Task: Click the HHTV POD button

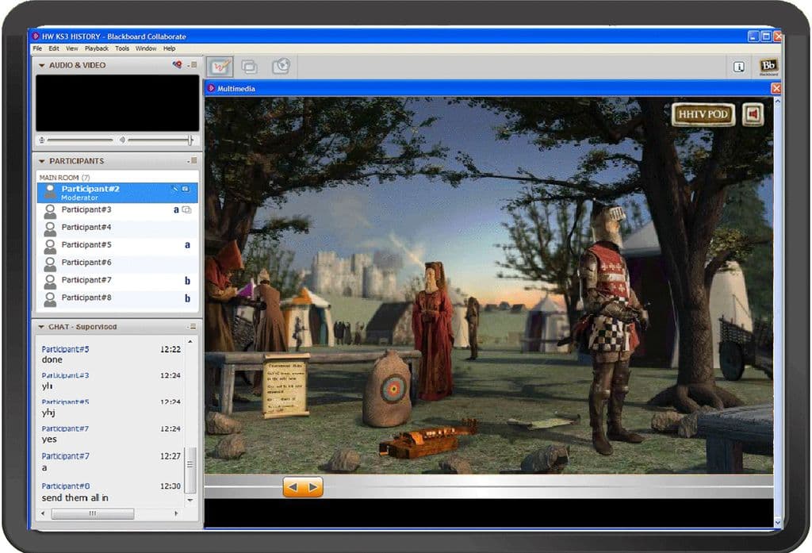Action: point(703,114)
